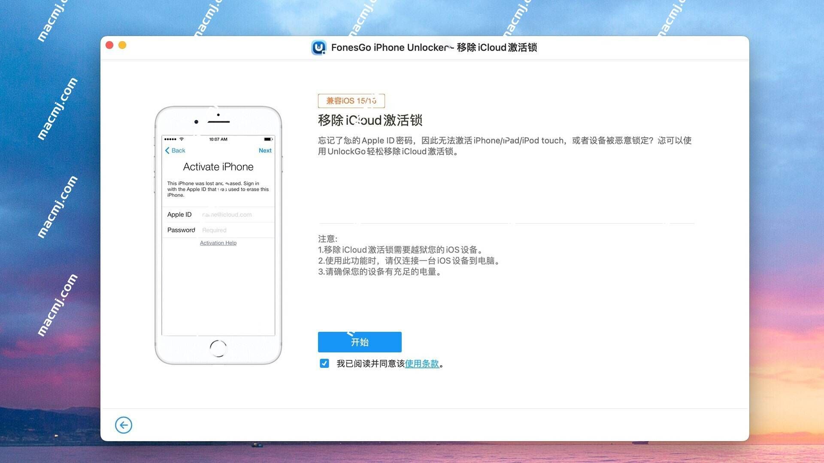Uncheck the 我已阅读并同意 agreement checkbox

[324, 364]
